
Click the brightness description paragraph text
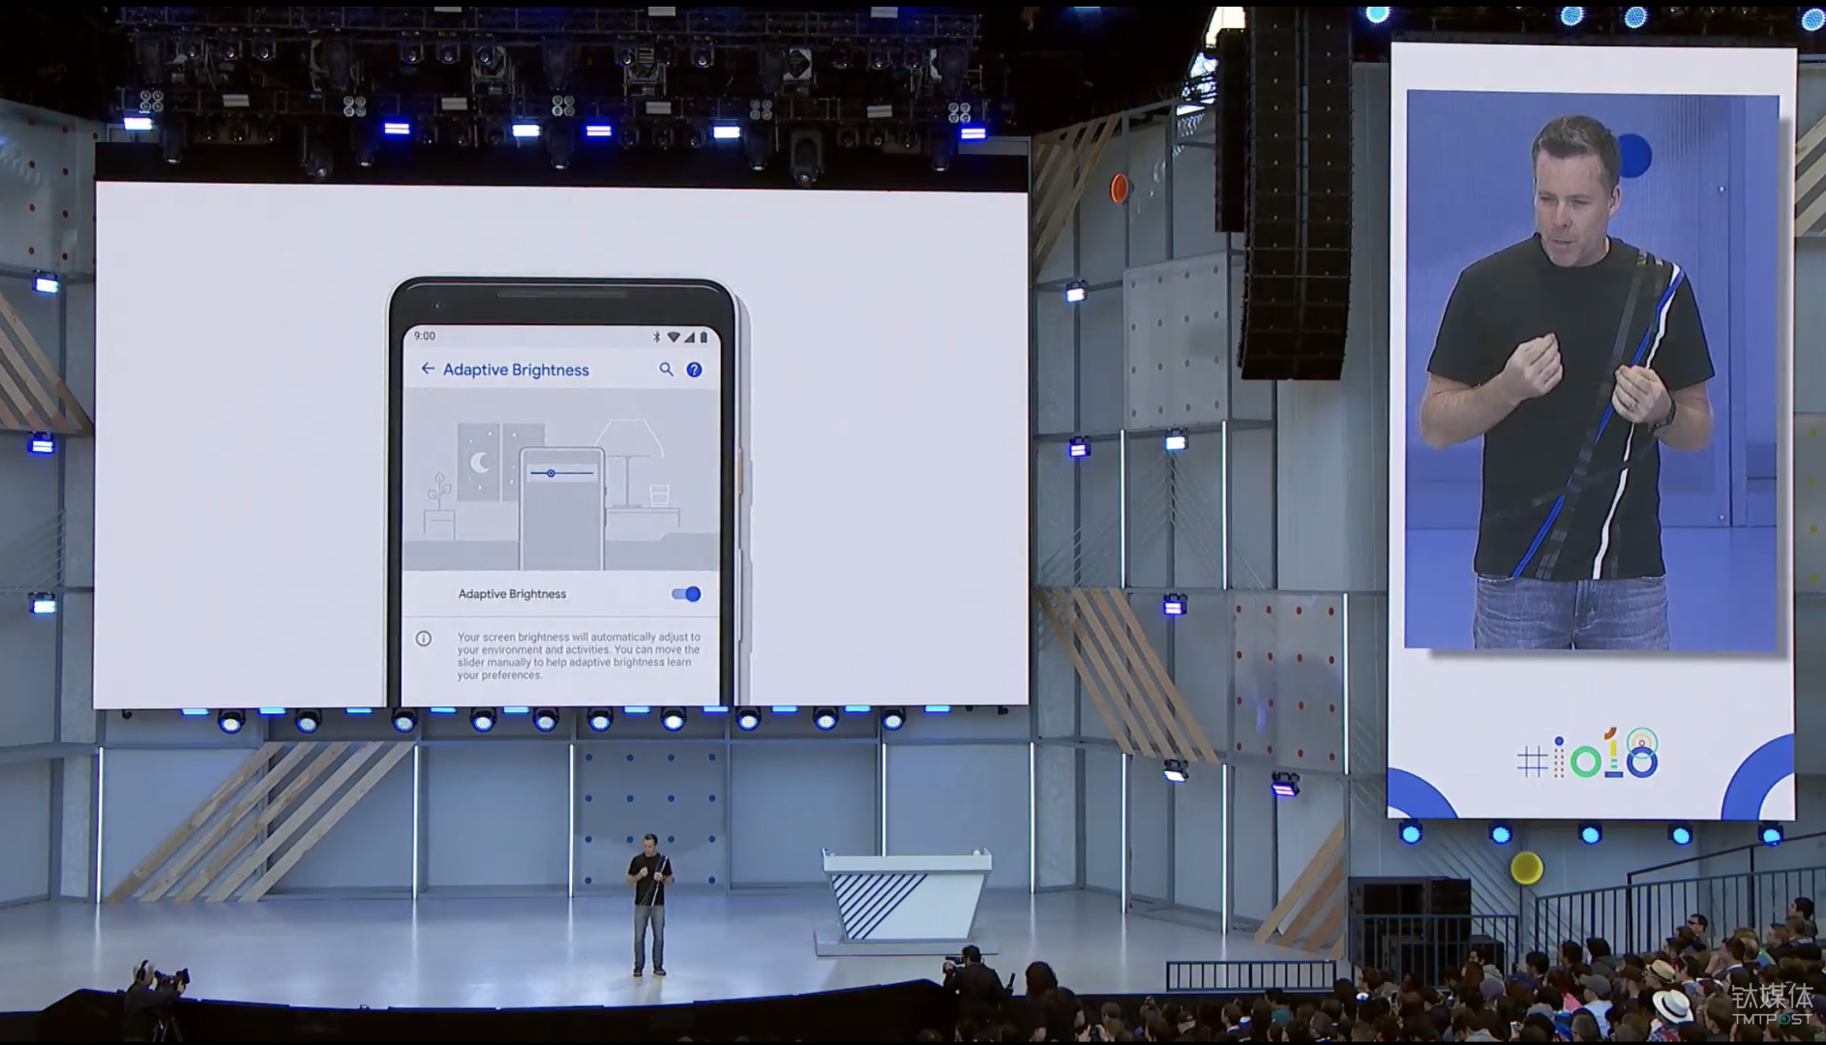pyautogui.click(x=578, y=656)
